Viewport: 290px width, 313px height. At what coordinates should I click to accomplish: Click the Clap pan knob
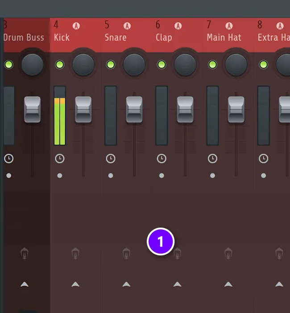(x=185, y=65)
